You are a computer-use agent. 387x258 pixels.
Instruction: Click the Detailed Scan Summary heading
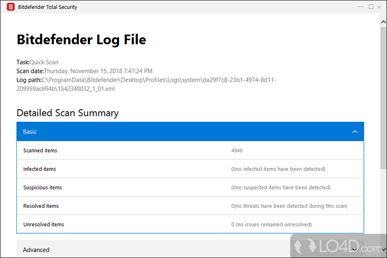[68, 113]
